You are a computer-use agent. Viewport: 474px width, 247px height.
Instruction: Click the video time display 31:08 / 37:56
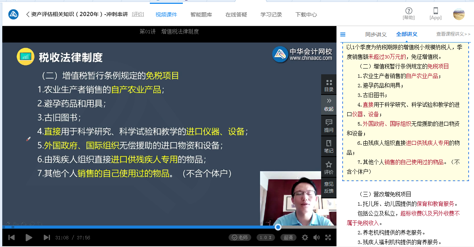(x=73, y=237)
